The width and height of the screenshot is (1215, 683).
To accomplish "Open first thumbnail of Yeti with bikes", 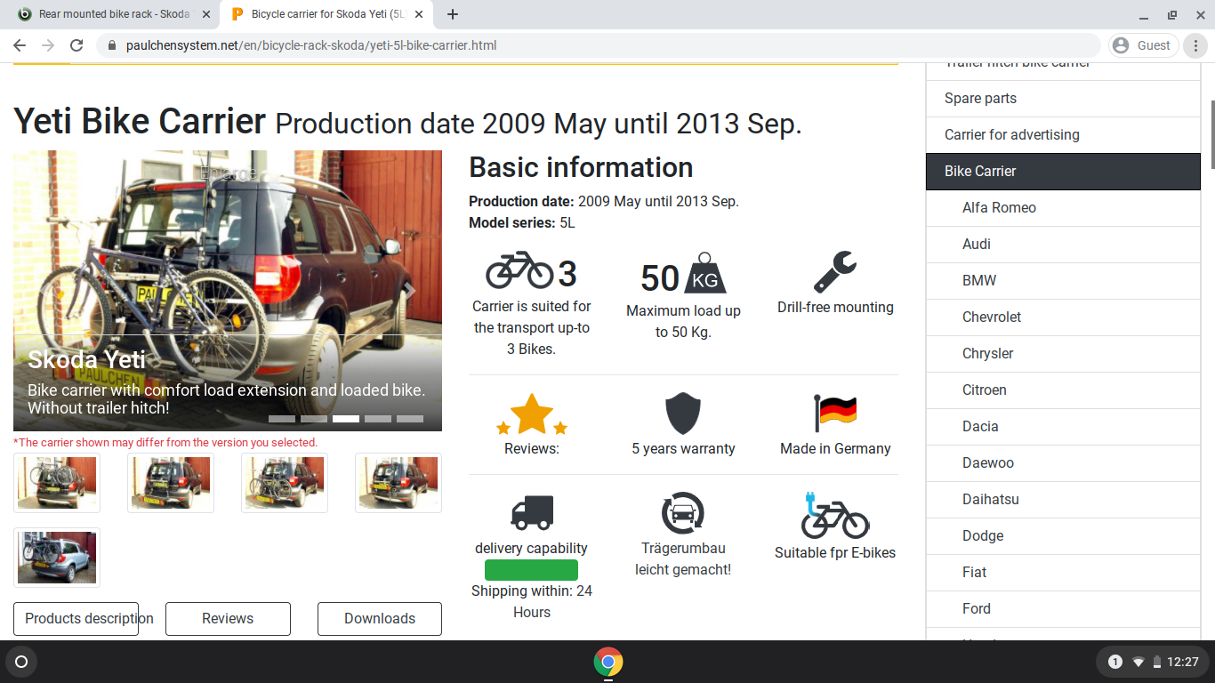I will 57,483.
